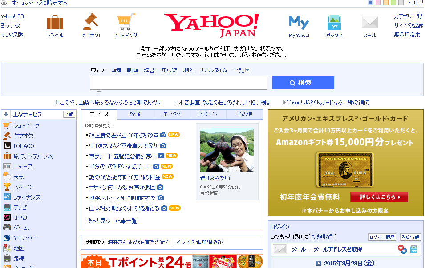Switch to the スポーツ tab
Image resolution: width=425 pixels, height=268 pixels.
pos(208,114)
